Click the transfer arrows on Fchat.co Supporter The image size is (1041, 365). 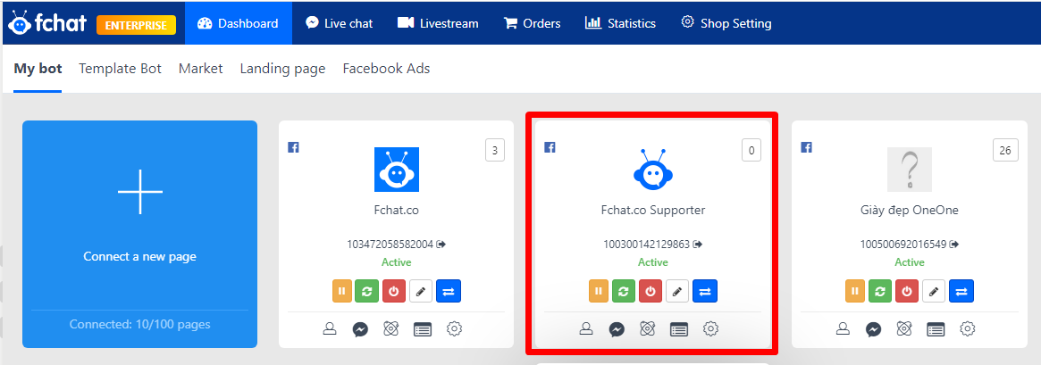705,291
